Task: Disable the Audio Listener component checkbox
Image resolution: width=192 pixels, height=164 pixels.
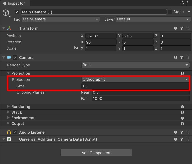Action: tap(15, 132)
